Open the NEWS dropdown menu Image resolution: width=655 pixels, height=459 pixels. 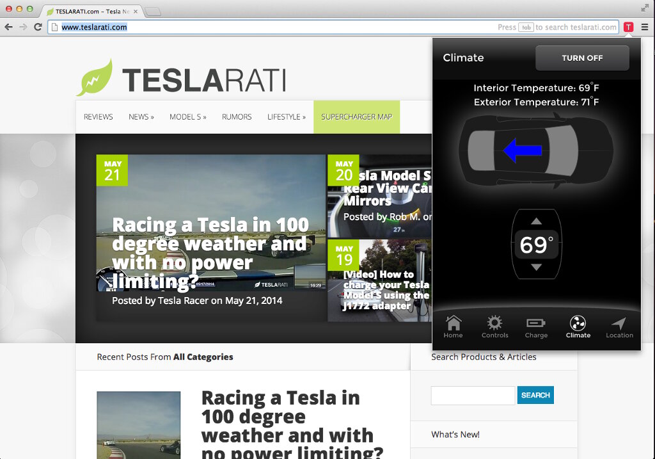pos(141,117)
